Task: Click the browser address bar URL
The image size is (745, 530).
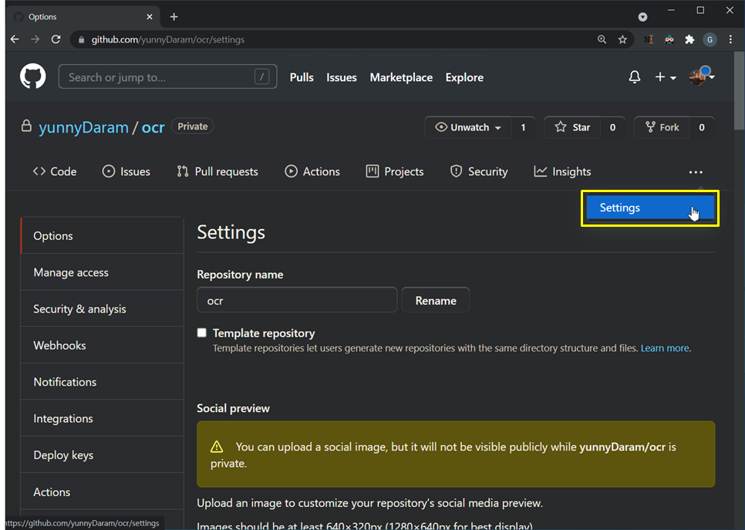Action: 167,39
